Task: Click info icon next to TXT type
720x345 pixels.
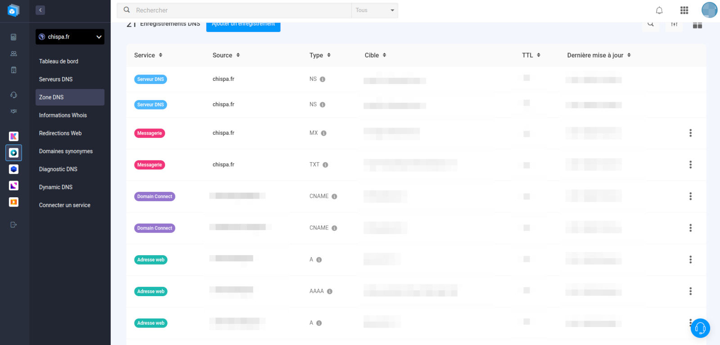Action: coord(325,165)
